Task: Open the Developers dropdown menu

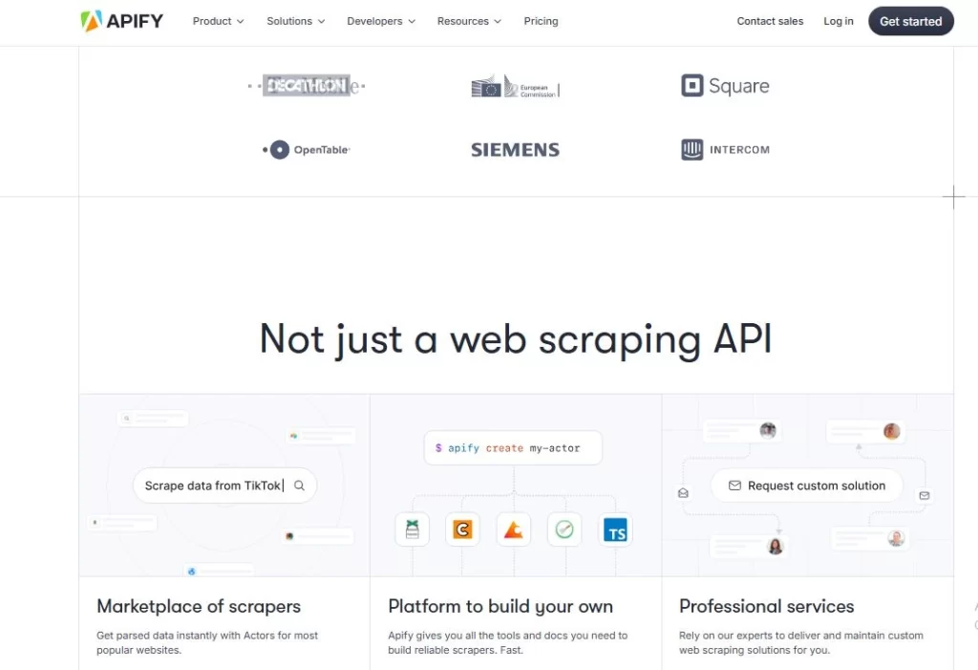Action: (x=380, y=21)
